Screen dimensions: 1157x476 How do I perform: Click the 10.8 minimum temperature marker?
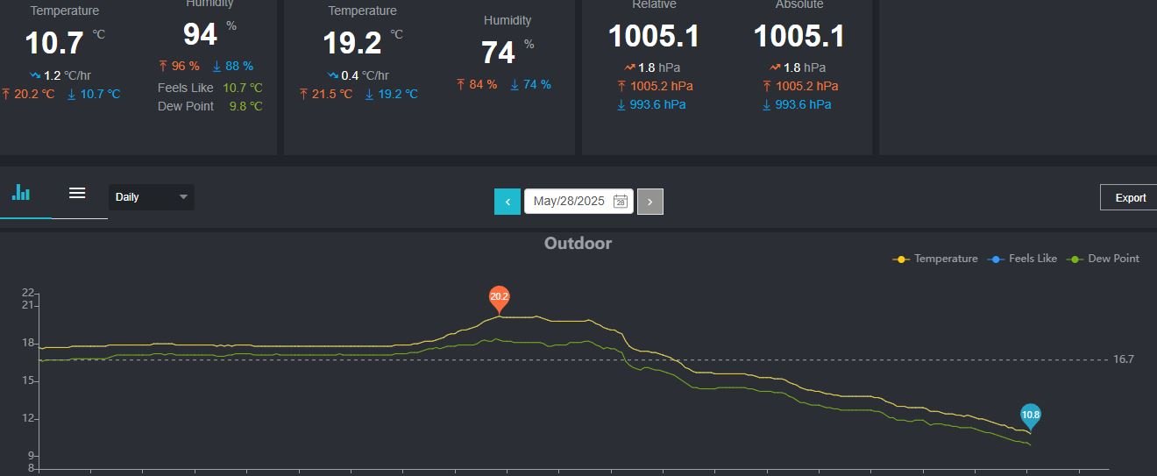tap(1031, 416)
